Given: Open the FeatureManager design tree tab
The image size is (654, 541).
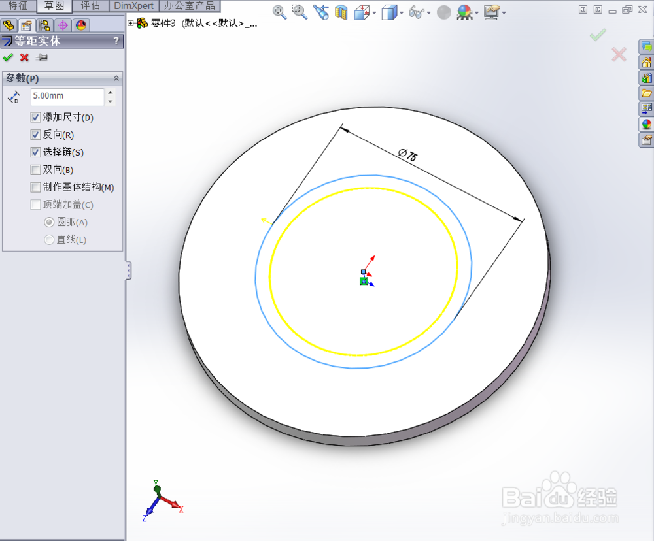Looking at the screenshot, I should pos(9,25).
